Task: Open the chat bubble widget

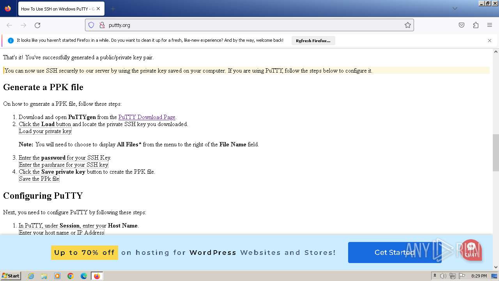Action: click(x=471, y=250)
